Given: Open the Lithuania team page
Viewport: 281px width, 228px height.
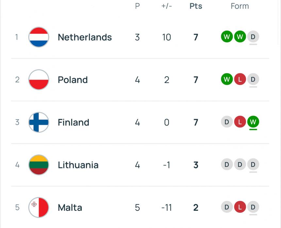Looking at the screenshot, I should pyautogui.click(x=78, y=165).
